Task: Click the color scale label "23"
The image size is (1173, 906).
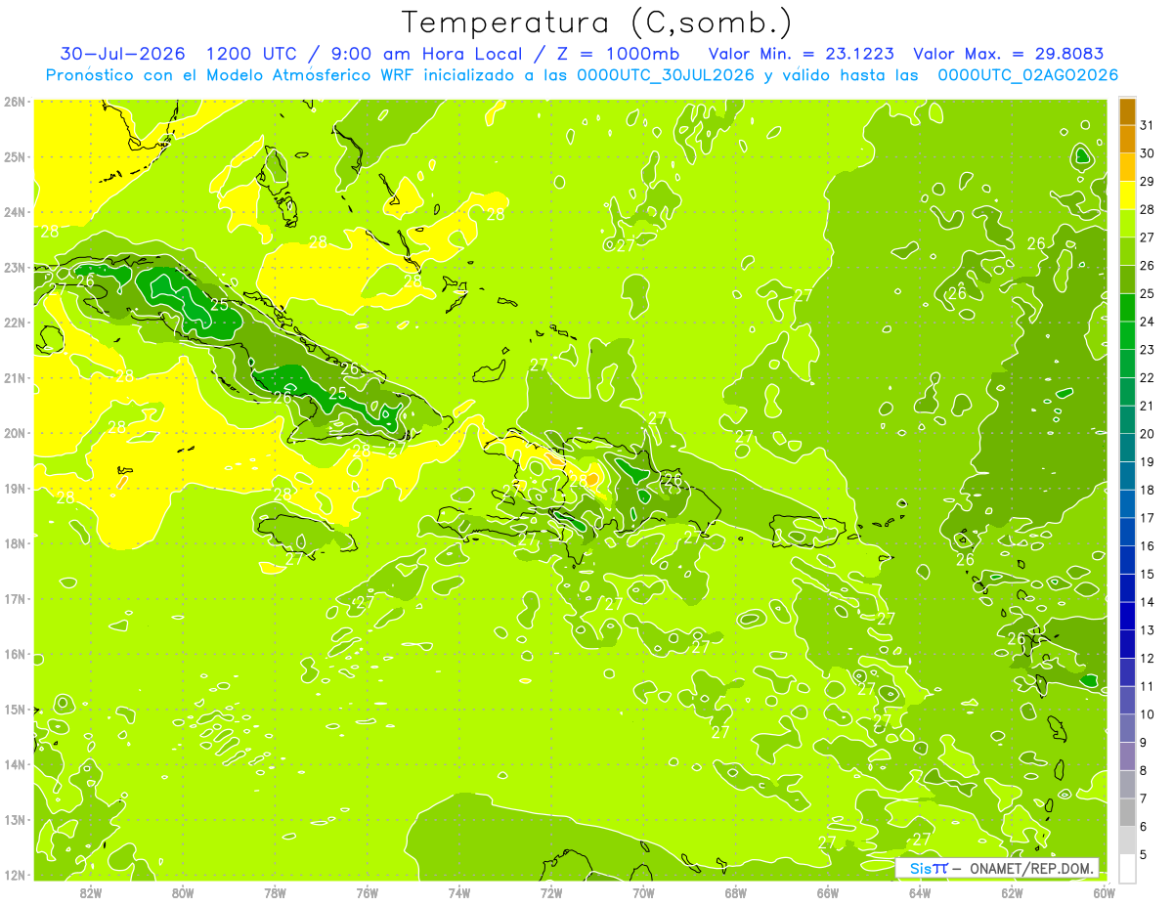Action: coord(1148,350)
